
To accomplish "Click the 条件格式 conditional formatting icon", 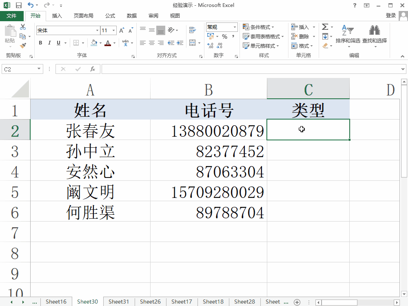I will tap(245, 27).
